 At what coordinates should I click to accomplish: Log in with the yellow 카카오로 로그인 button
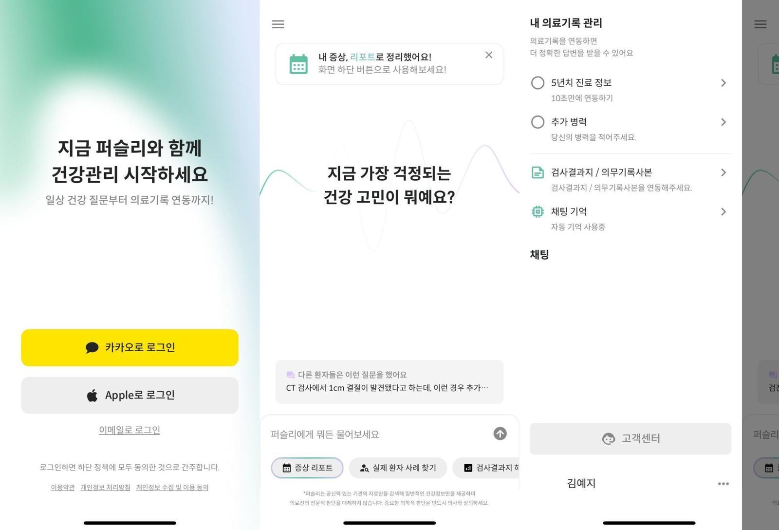pos(130,347)
